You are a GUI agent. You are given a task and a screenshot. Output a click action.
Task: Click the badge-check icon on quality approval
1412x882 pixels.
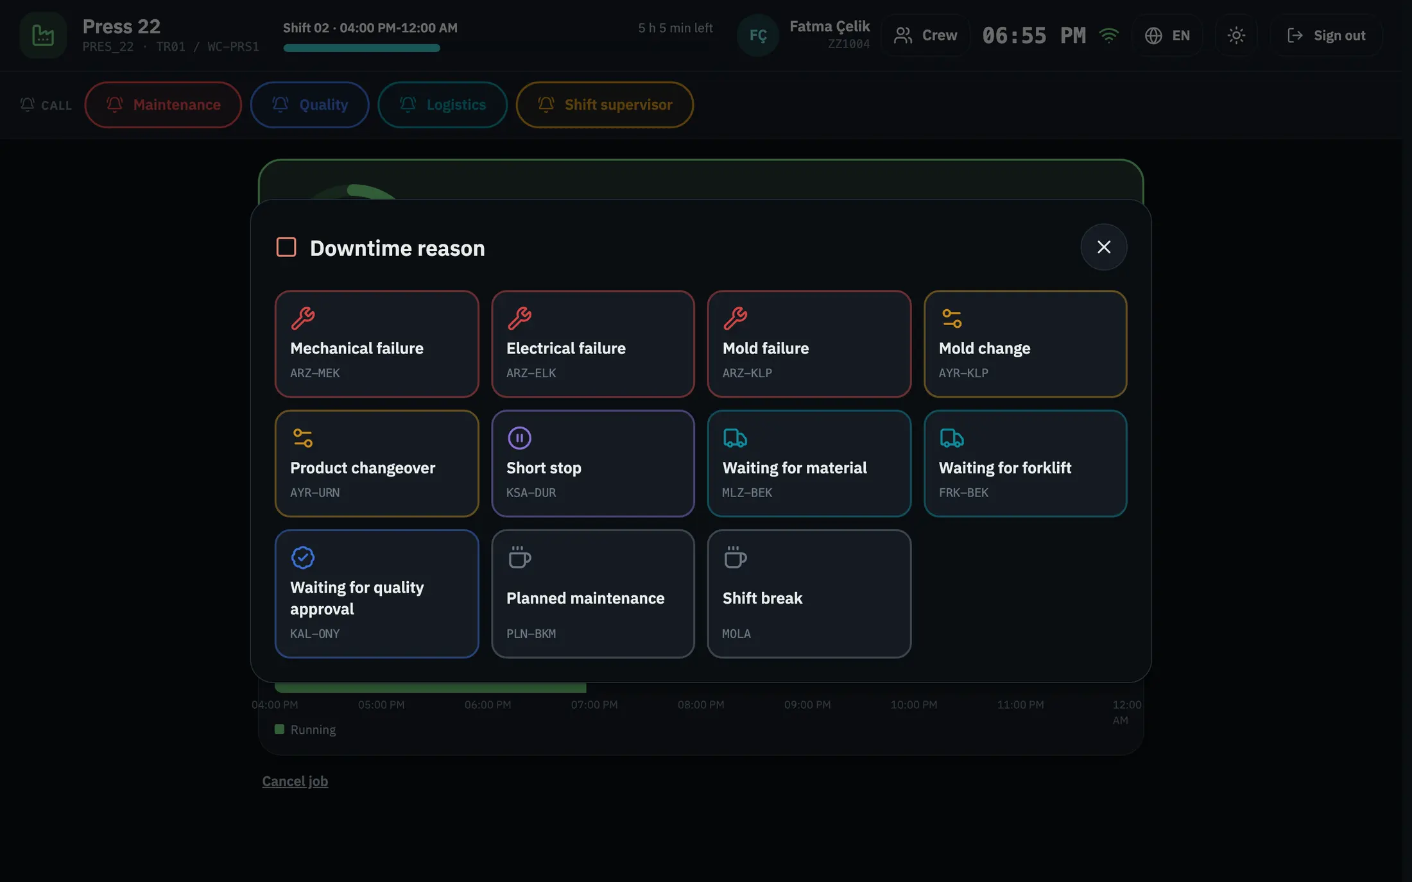pyautogui.click(x=303, y=557)
